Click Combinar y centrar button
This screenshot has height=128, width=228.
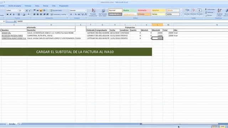tap(58, 14)
